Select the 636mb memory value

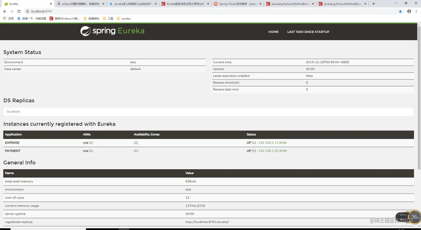(x=191, y=181)
